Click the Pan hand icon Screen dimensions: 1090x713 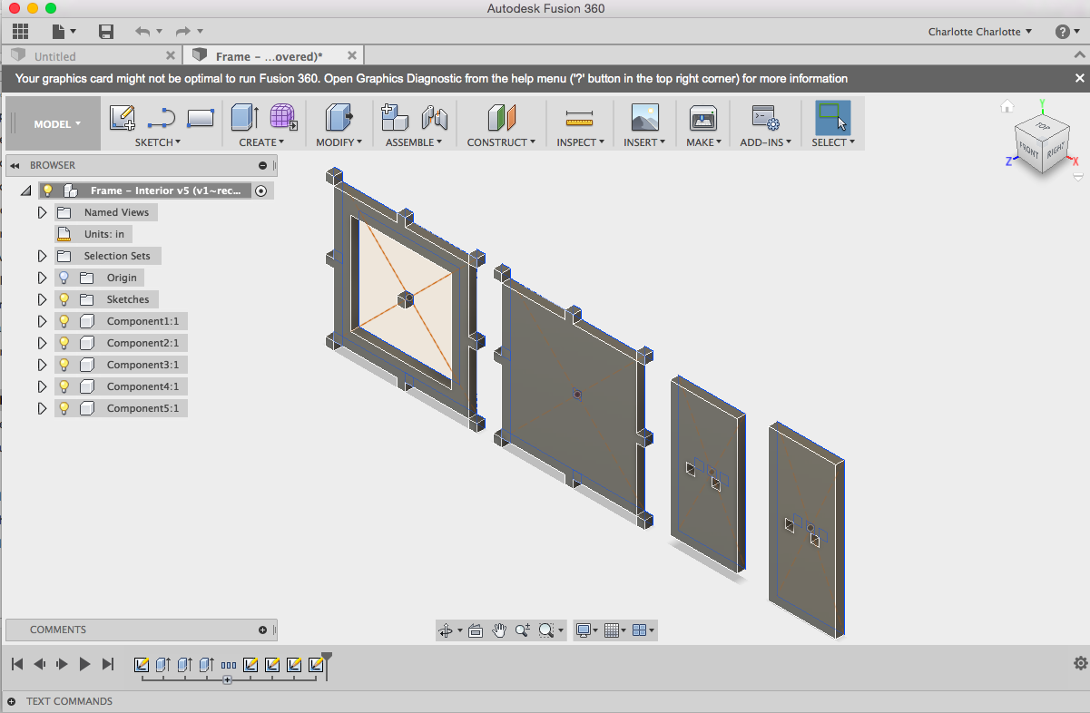pos(499,630)
